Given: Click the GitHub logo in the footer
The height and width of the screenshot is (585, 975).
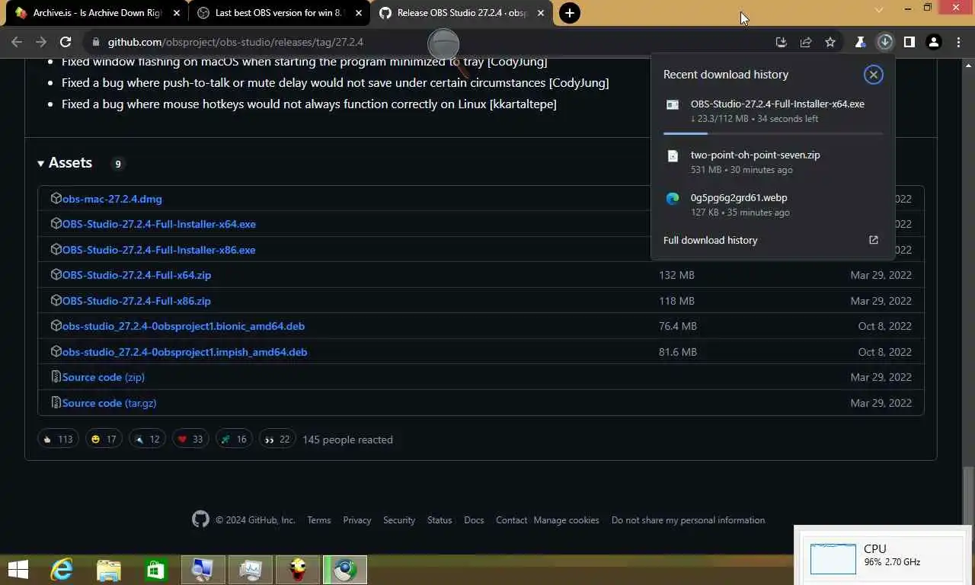Looking at the screenshot, I should tap(200, 519).
